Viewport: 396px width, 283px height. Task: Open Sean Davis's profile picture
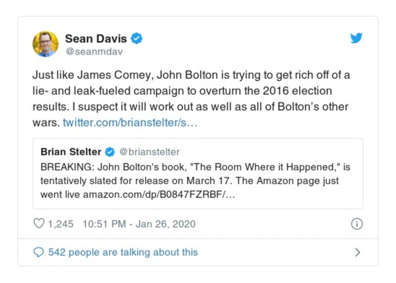46,44
